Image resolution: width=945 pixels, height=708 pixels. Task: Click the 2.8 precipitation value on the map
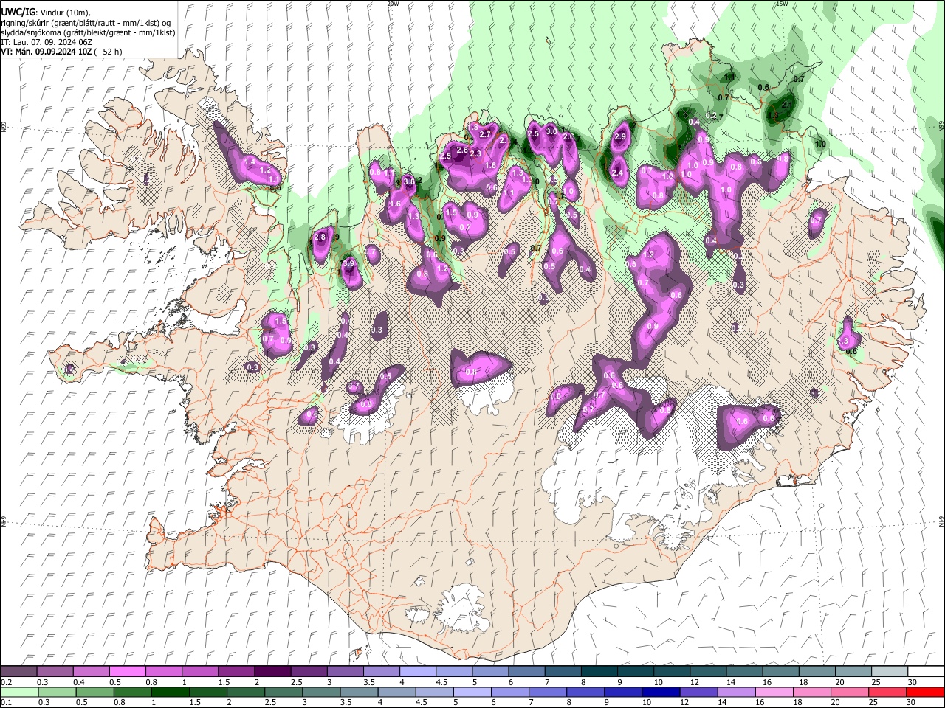320,237
